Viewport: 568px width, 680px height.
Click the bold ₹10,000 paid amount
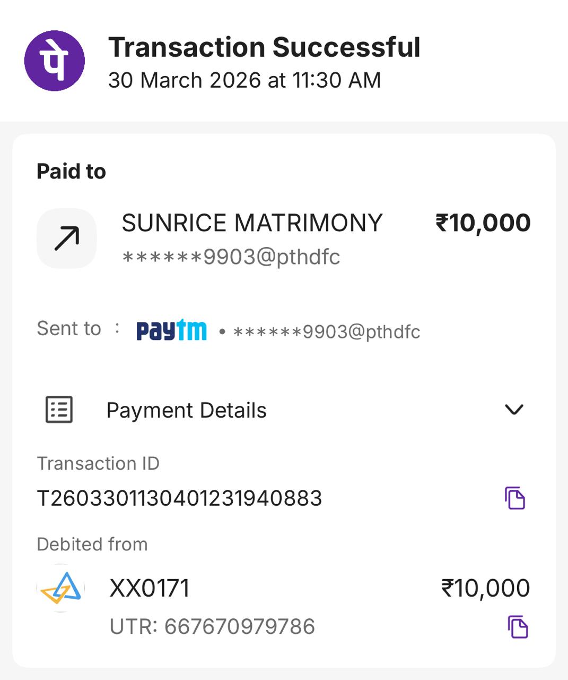(x=483, y=223)
